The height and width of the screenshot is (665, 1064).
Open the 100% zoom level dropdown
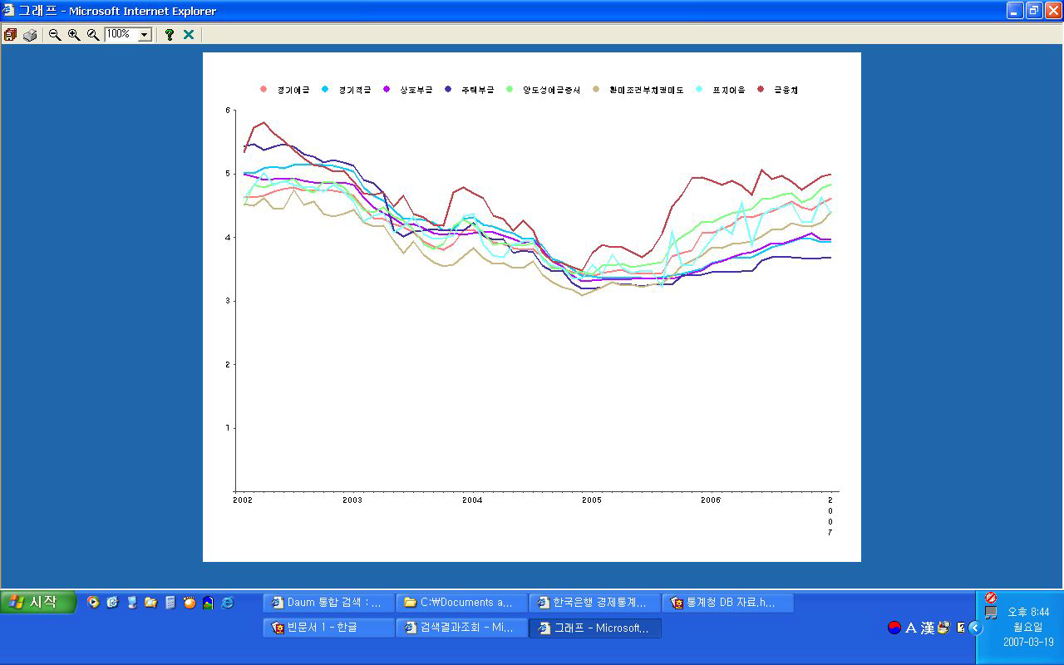145,35
